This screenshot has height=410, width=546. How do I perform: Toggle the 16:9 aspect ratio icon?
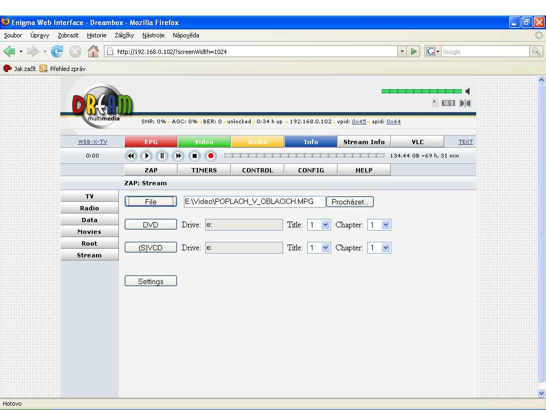448,103
